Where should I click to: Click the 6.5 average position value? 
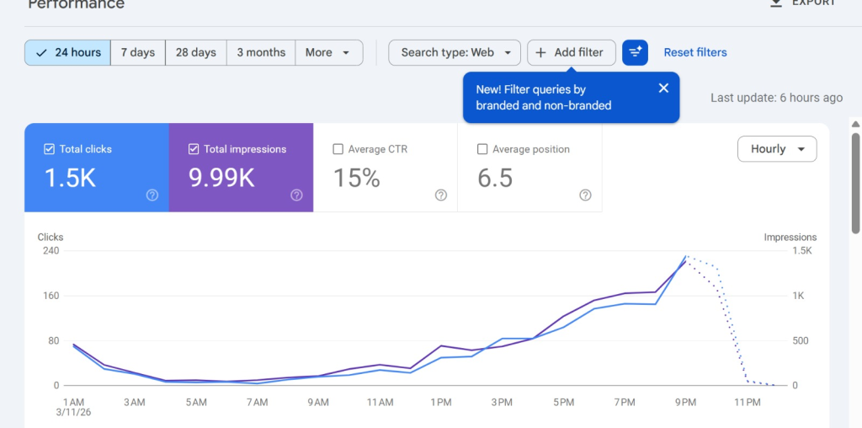[495, 179]
